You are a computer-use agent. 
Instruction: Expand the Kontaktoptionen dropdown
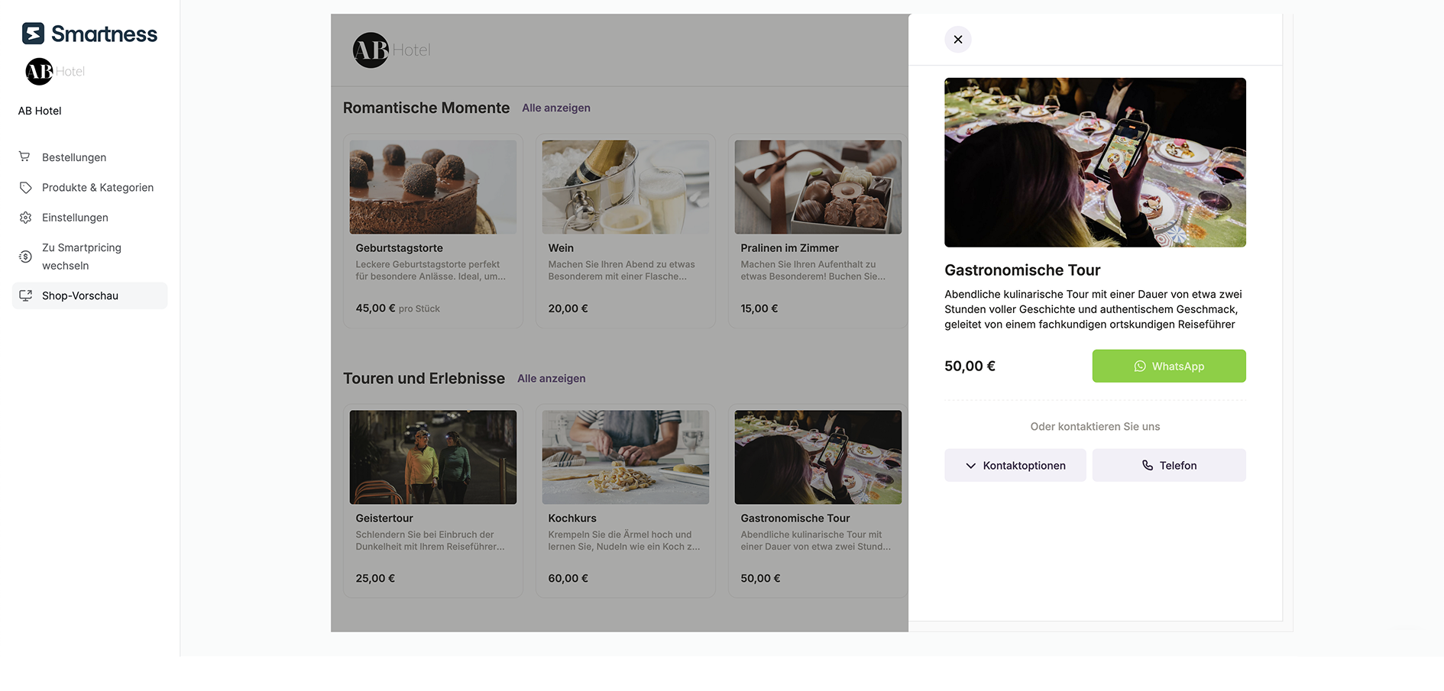(1015, 465)
